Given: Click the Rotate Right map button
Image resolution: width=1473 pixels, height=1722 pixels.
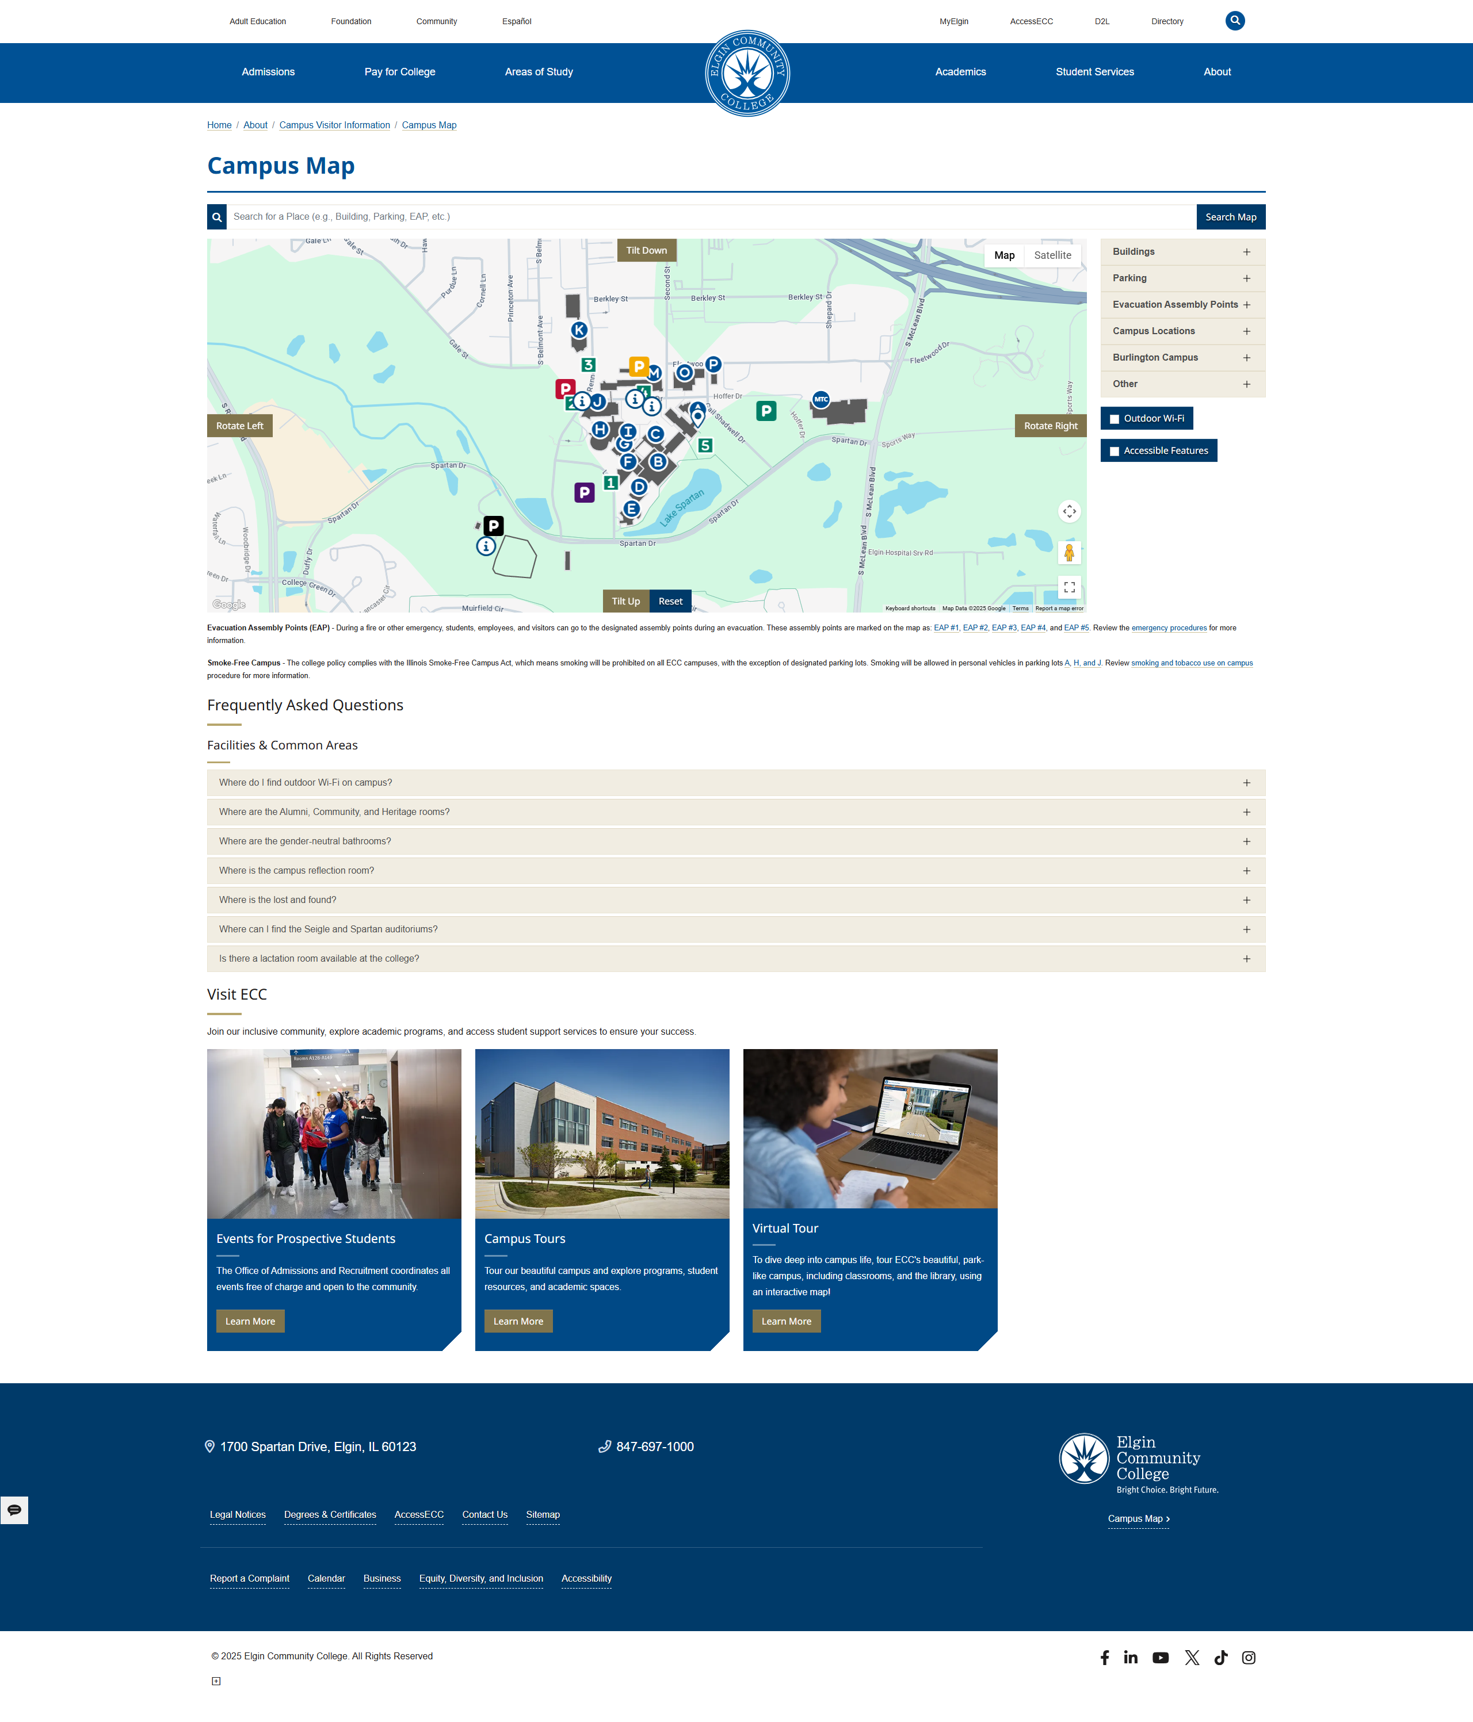Looking at the screenshot, I should (x=1050, y=426).
